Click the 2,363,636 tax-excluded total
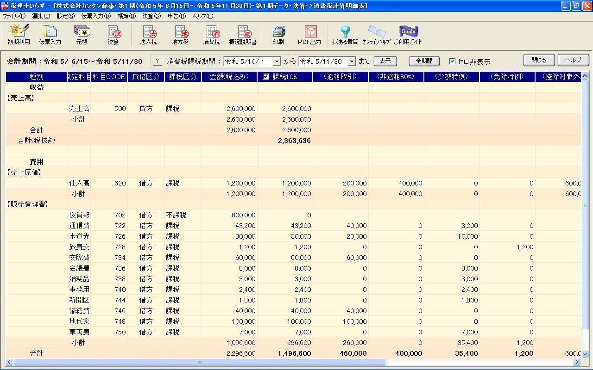 tap(294, 141)
